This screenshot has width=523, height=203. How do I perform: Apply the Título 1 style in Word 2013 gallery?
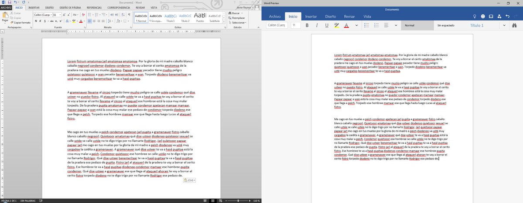(171, 17)
